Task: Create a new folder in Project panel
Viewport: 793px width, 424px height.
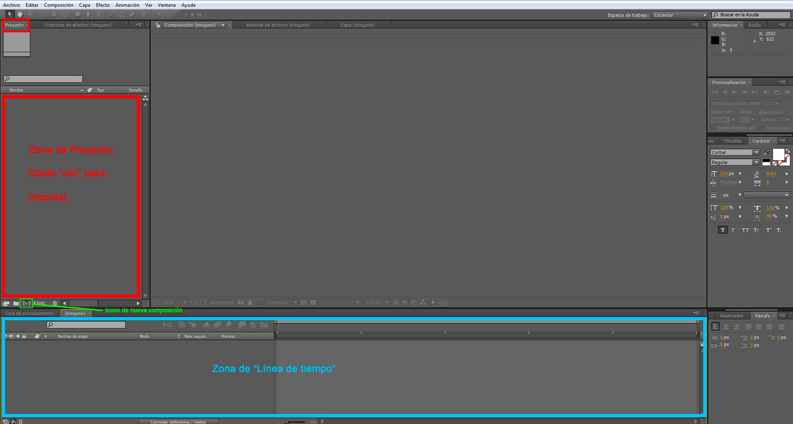Action: point(16,303)
